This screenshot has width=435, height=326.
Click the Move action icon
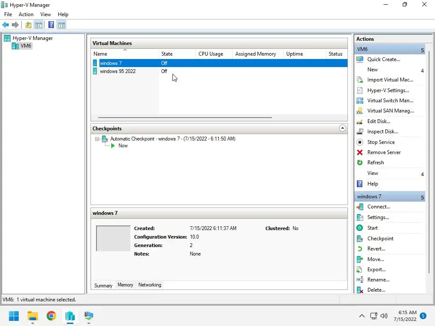click(360, 259)
